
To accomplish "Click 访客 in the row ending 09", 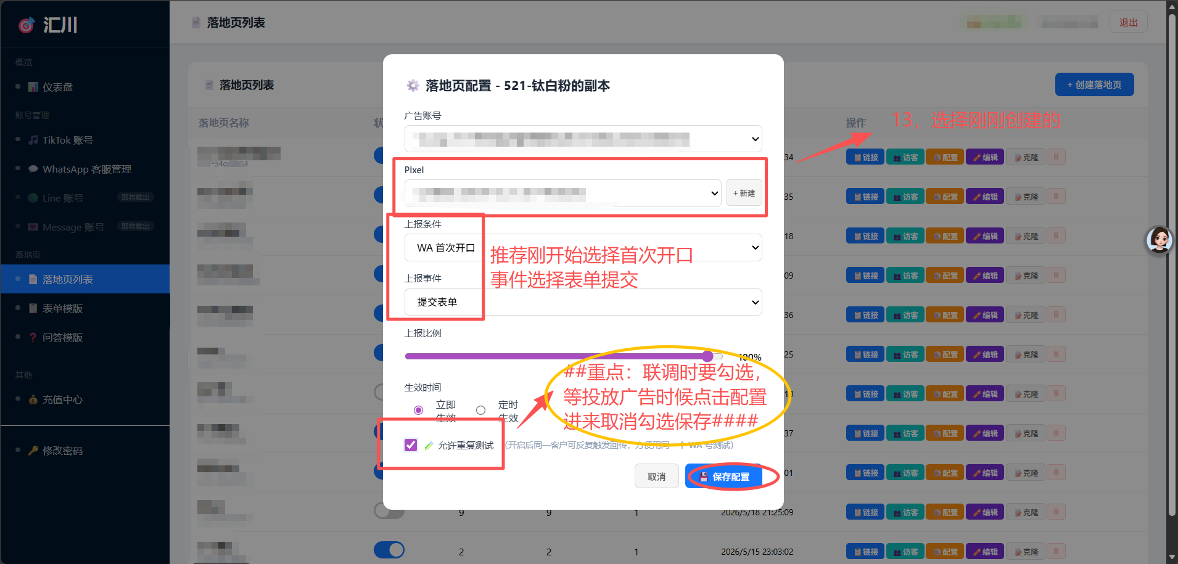I will [x=905, y=276].
